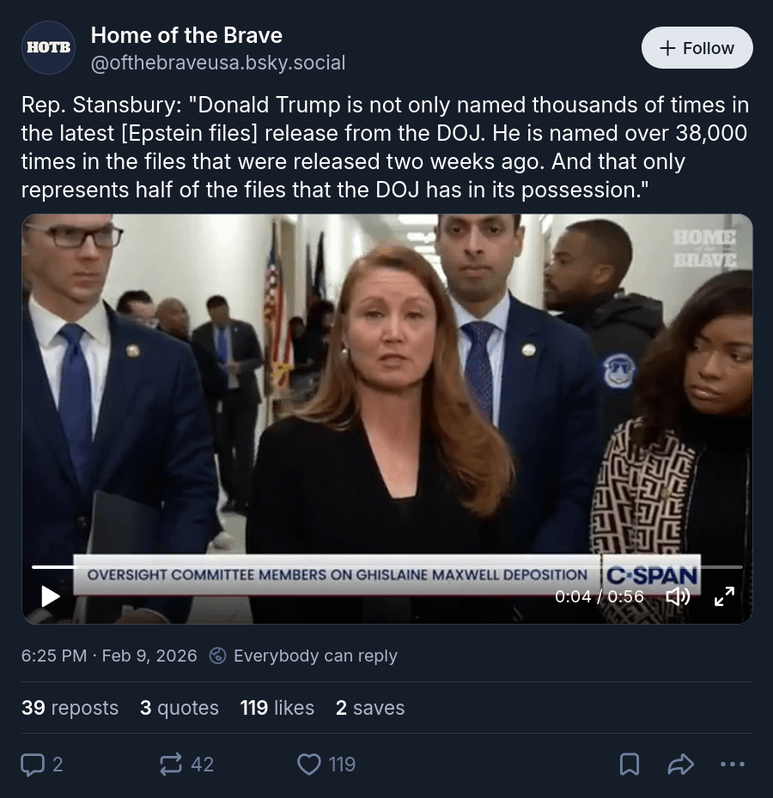This screenshot has height=798, width=773.
Task: Share the post via arrow icon
Action: (680, 764)
